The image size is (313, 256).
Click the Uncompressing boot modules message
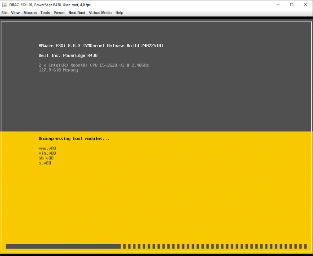click(x=74, y=139)
